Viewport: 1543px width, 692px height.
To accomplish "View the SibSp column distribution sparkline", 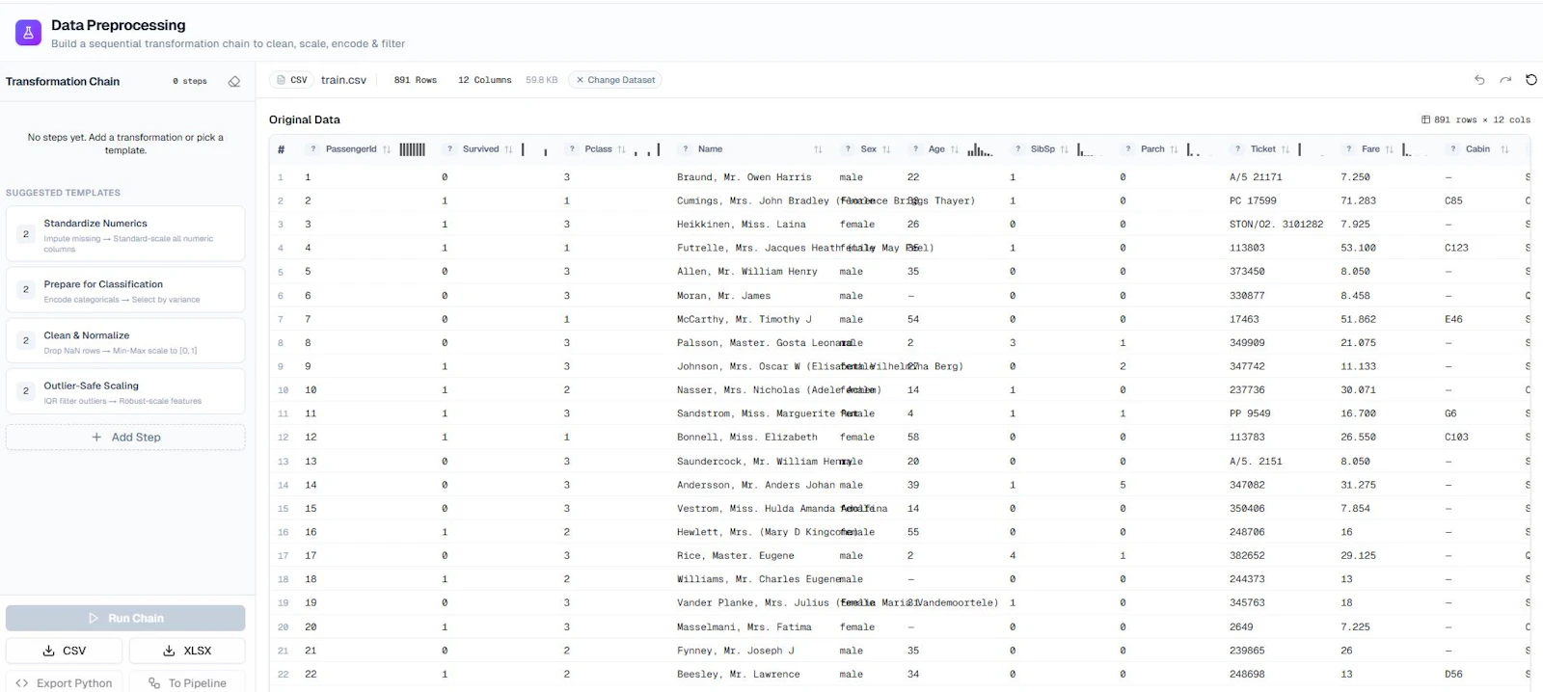I will tap(1088, 149).
